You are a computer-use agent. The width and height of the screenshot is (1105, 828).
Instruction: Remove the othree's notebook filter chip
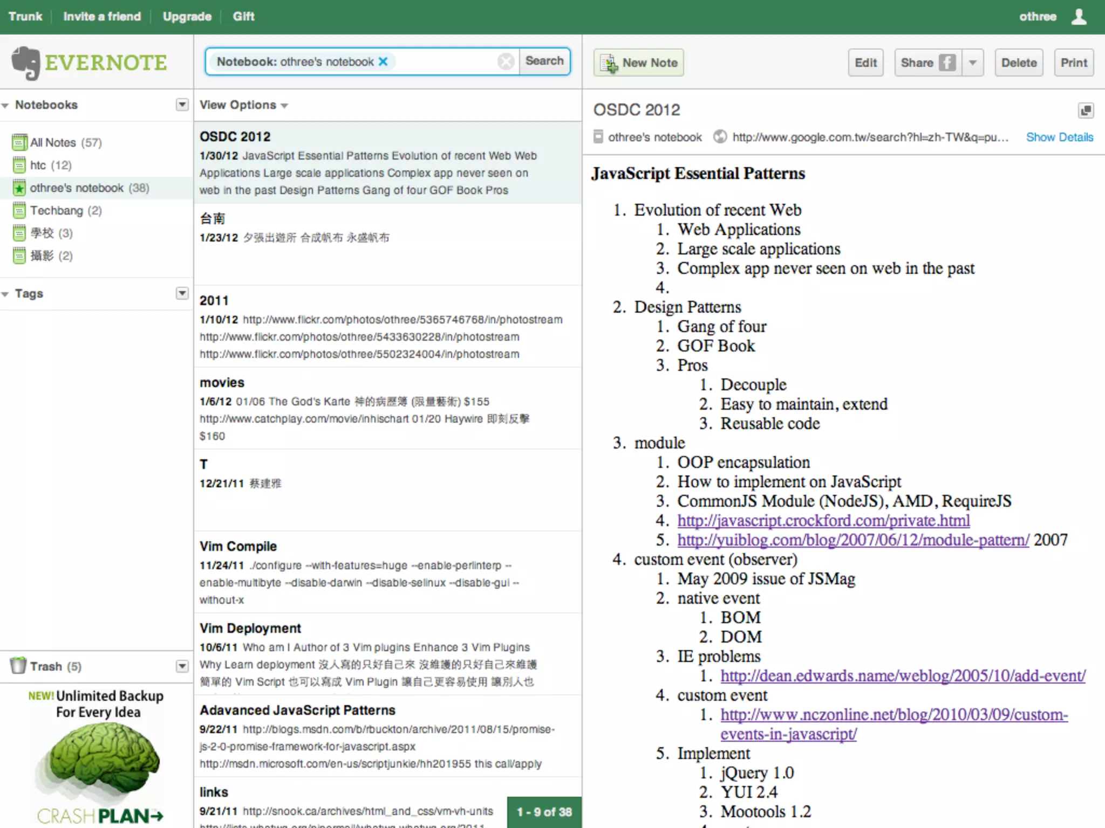(x=383, y=61)
